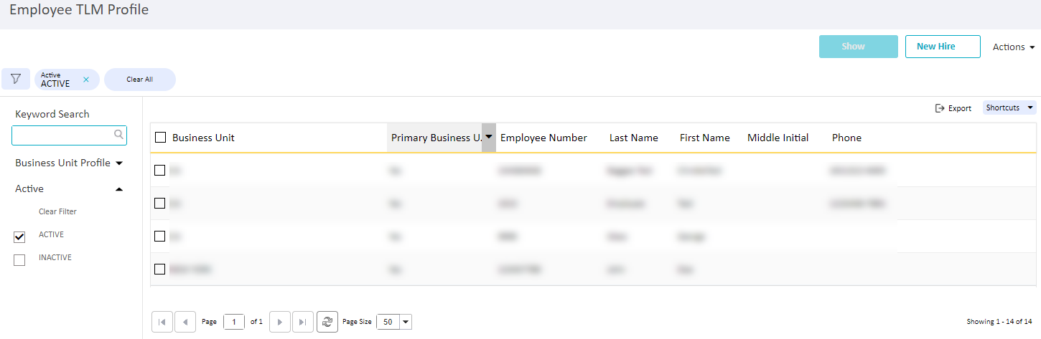1041x339 pixels.
Task: Click the page number input box
Action: pos(234,322)
